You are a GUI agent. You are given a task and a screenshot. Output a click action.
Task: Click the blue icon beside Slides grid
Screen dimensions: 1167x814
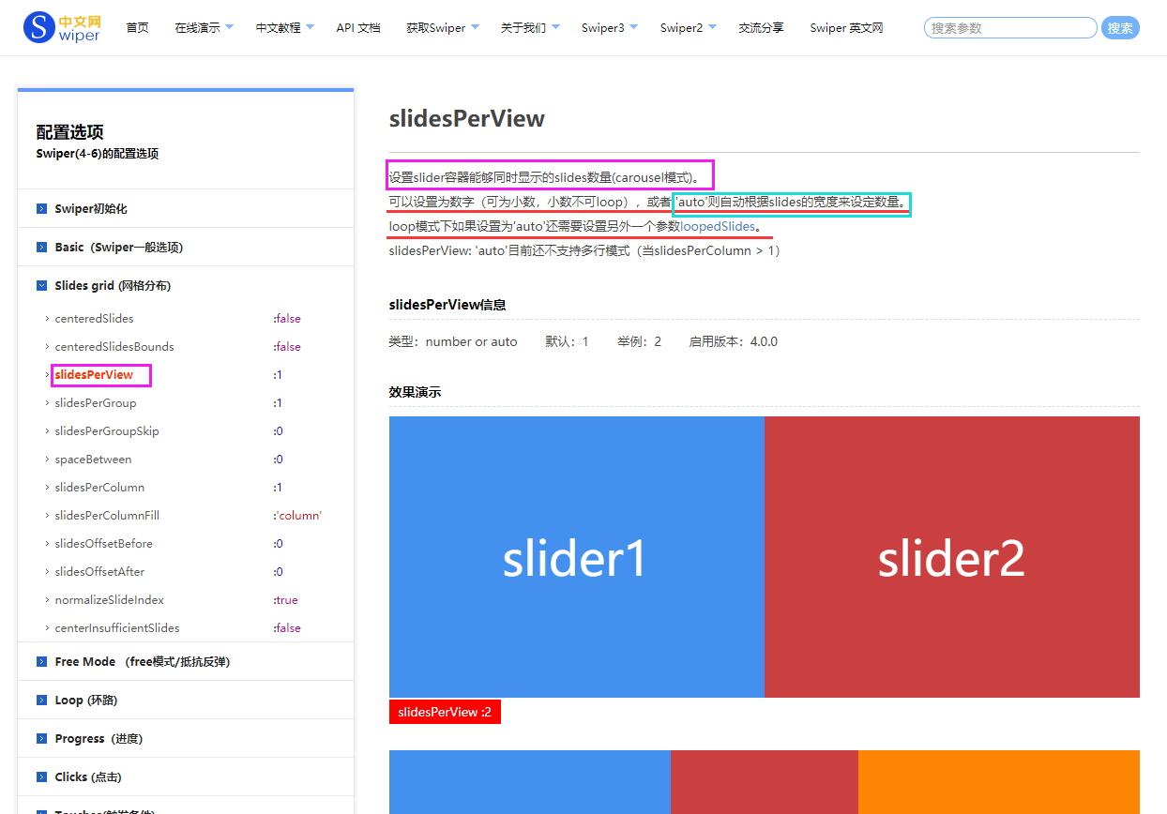pos(40,285)
